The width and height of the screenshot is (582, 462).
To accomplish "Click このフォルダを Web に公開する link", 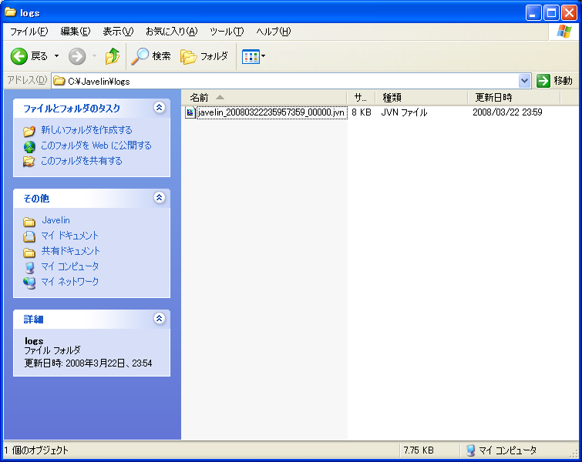I will pos(96,146).
